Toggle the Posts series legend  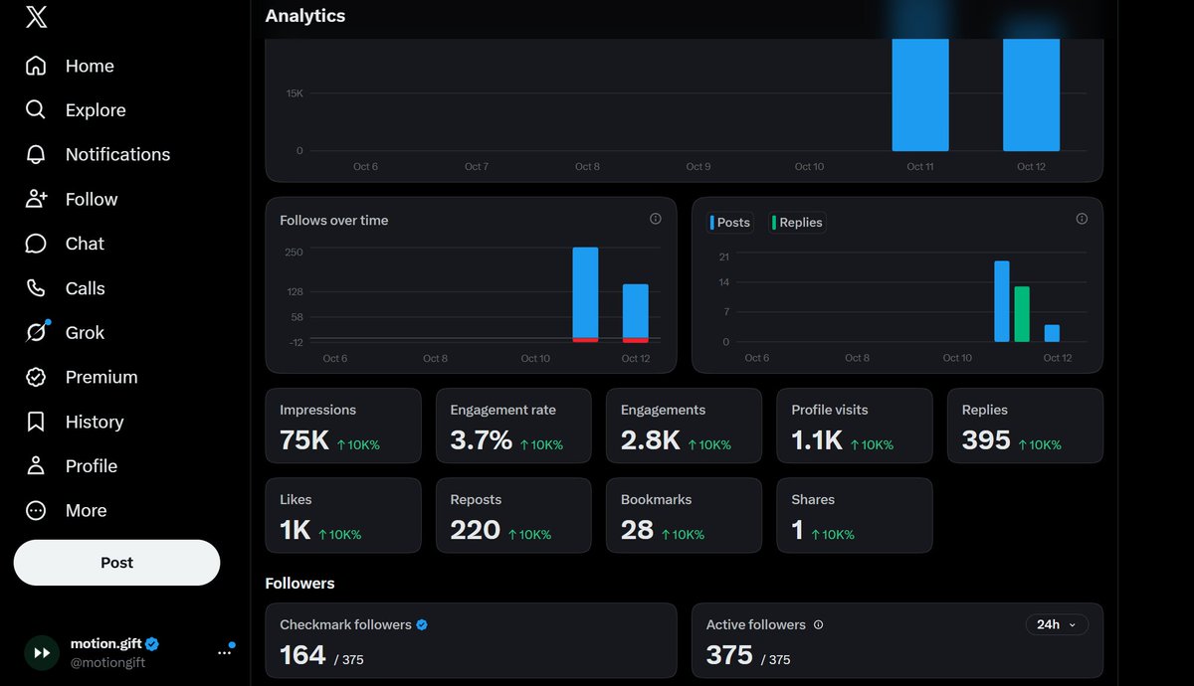(730, 223)
